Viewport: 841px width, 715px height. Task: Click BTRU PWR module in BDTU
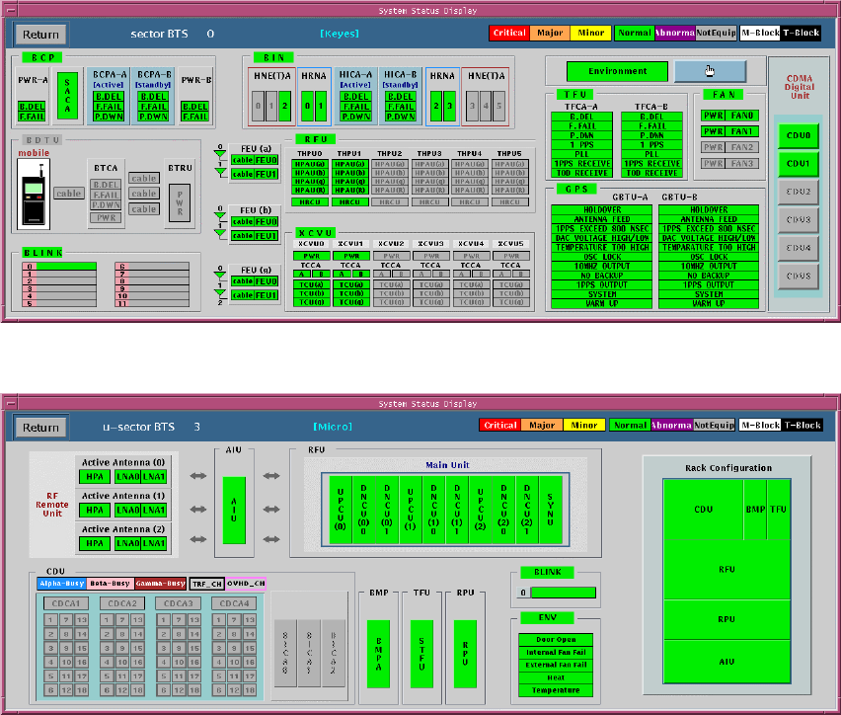(180, 203)
